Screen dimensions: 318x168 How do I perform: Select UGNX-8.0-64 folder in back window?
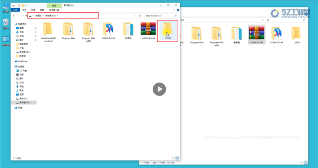(x=276, y=35)
